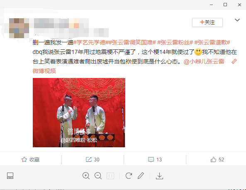The width and height of the screenshot is (246, 190).
Task: Open hashtag #张云雷调笑国难#
Action: pos(132,42)
